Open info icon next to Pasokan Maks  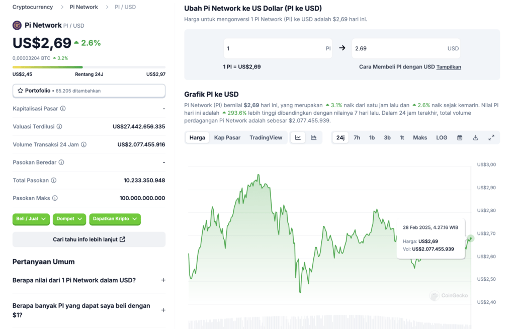click(x=55, y=198)
